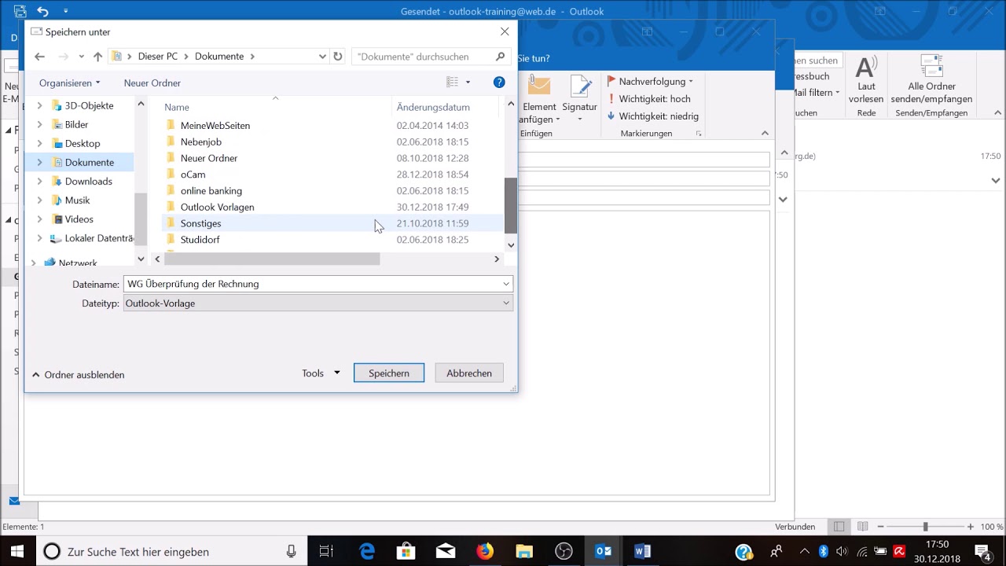Open Firefox from the taskbar

click(485, 551)
